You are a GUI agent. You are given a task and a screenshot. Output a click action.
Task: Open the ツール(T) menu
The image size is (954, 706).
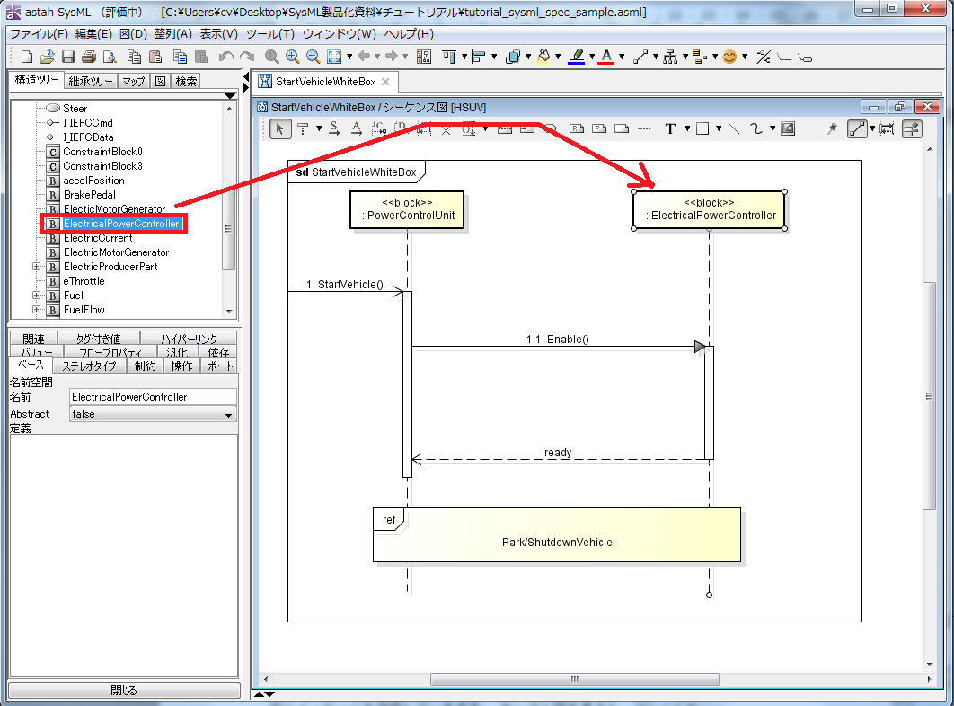pyautogui.click(x=270, y=34)
